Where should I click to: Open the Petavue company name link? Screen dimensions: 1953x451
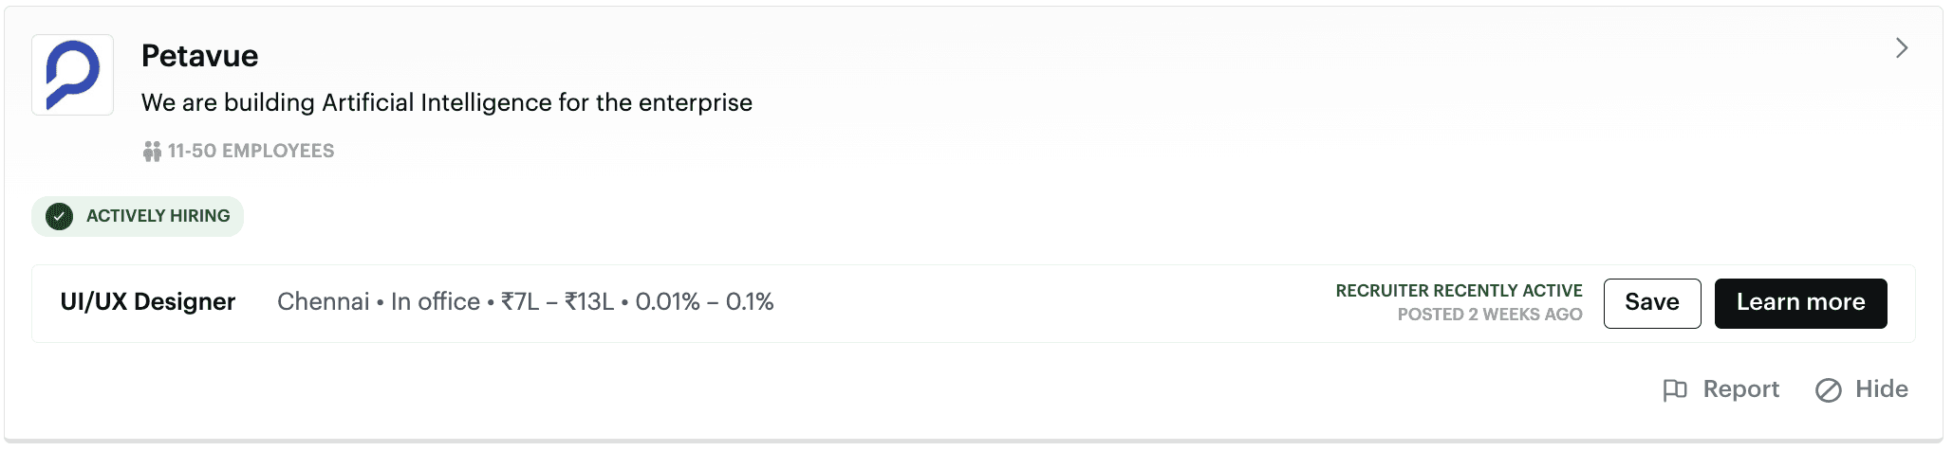click(199, 56)
